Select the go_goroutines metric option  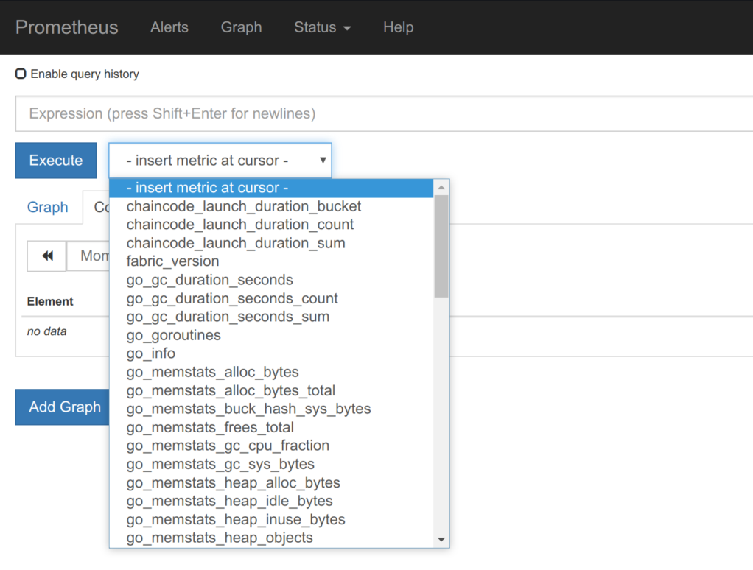174,335
